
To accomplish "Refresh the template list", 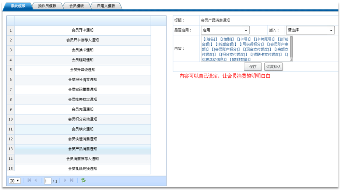I will [x=83, y=180].
